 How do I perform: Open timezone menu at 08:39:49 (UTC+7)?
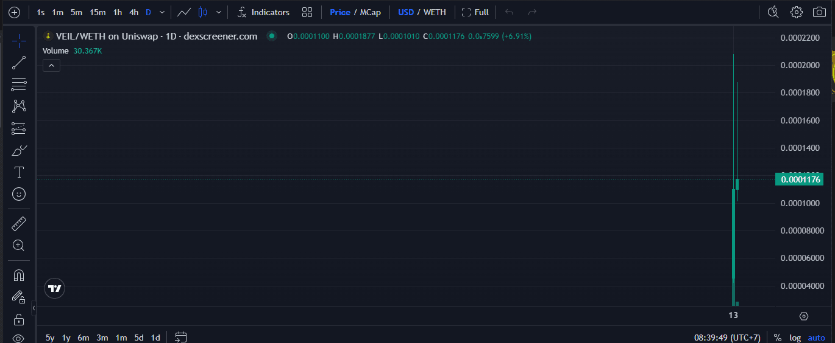[x=727, y=338]
